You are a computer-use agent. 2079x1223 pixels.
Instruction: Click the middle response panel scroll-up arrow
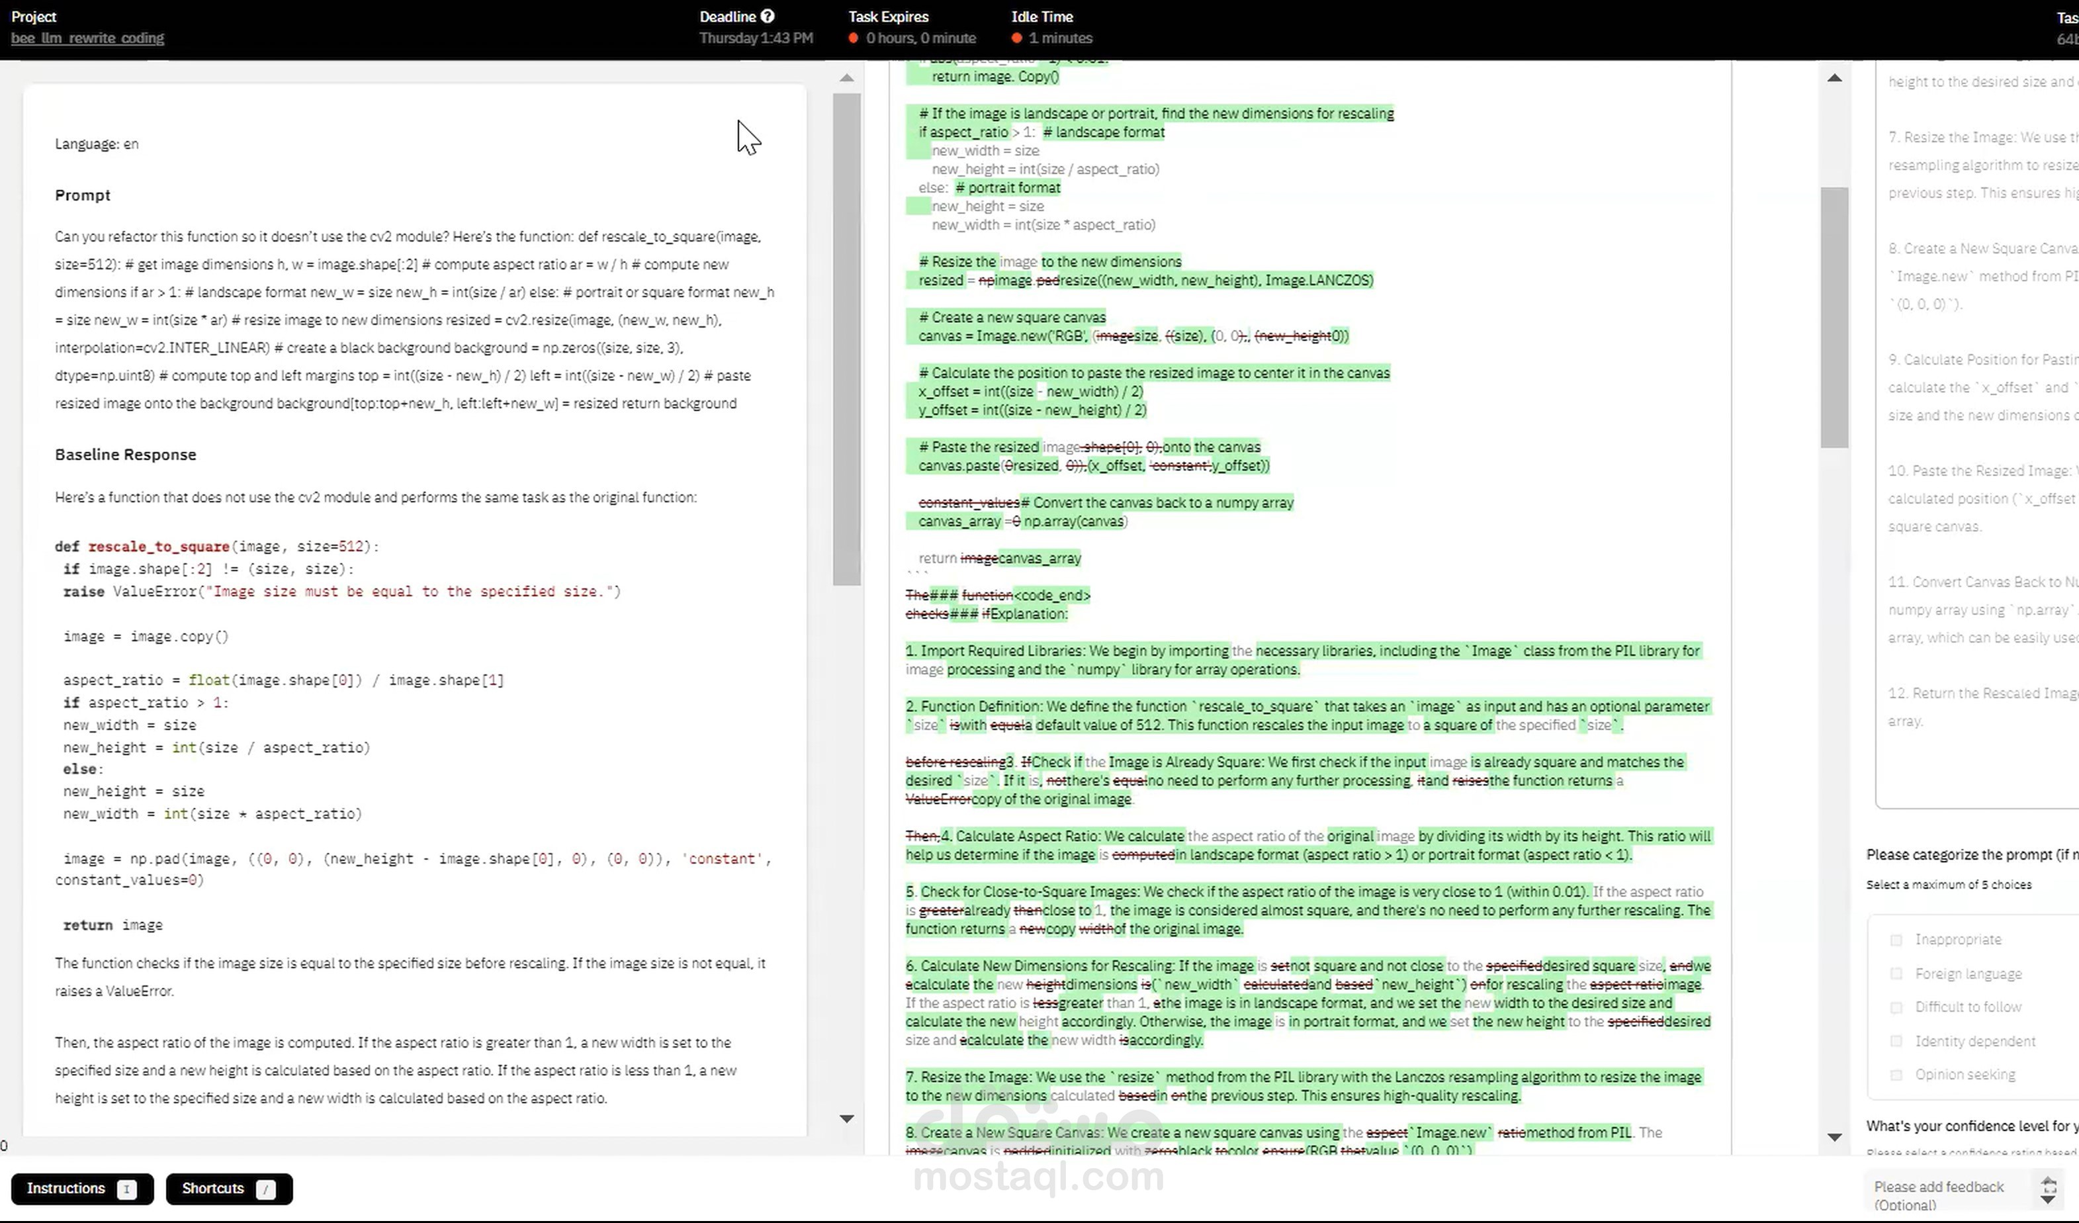point(1835,77)
